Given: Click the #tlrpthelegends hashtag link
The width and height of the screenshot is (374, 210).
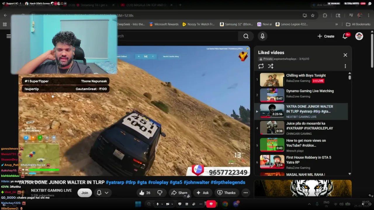Looking at the screenshot, I should coord(228,182).
